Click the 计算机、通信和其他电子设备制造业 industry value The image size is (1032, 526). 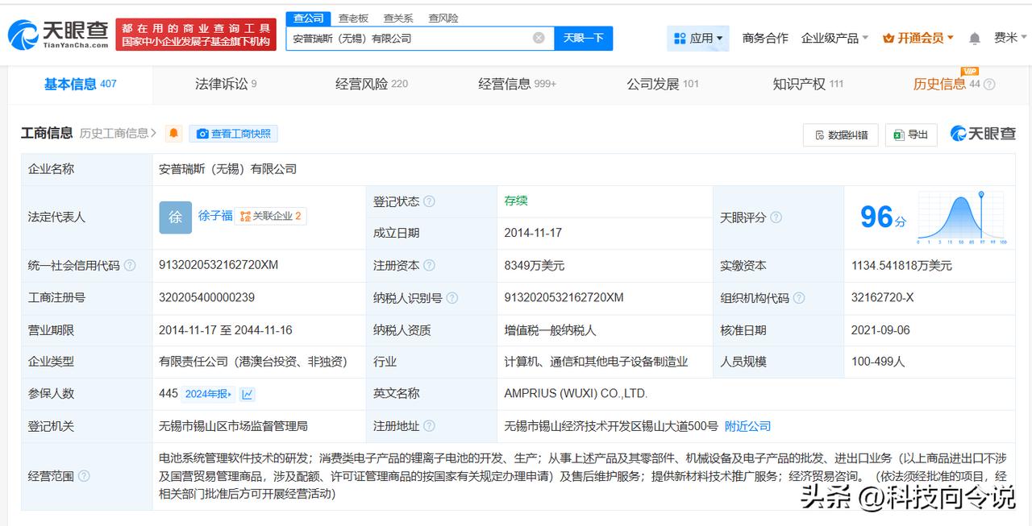point(596,362)
